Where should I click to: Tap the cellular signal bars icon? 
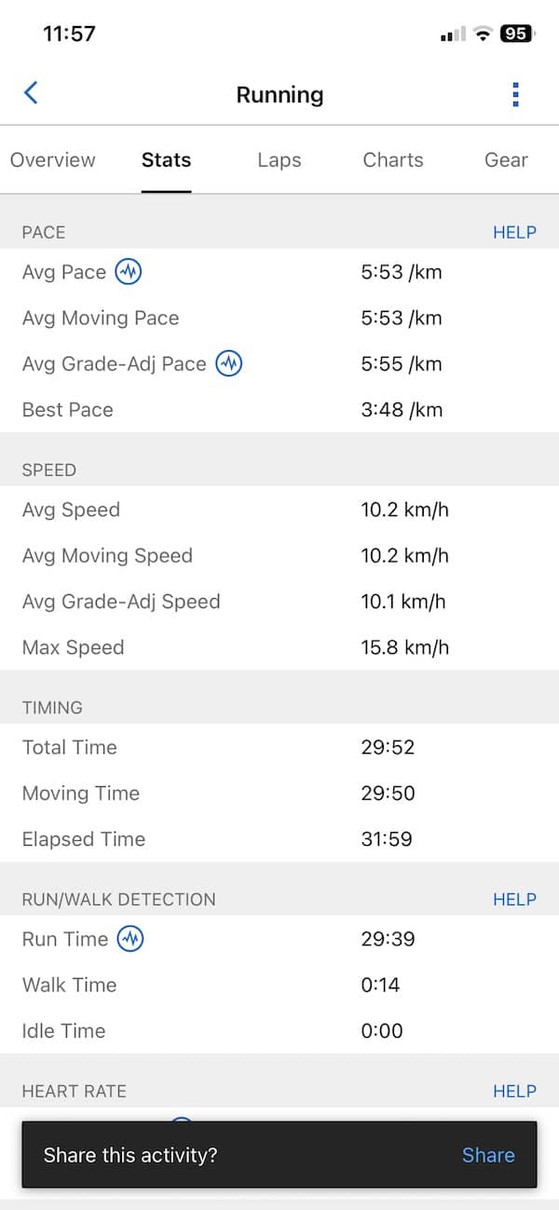pyautogui.click(x=453, y=34)
